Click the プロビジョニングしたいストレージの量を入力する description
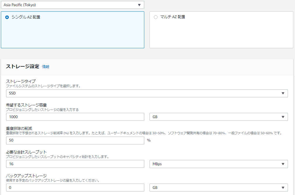The image size is (295, 195). click(42, 110)
